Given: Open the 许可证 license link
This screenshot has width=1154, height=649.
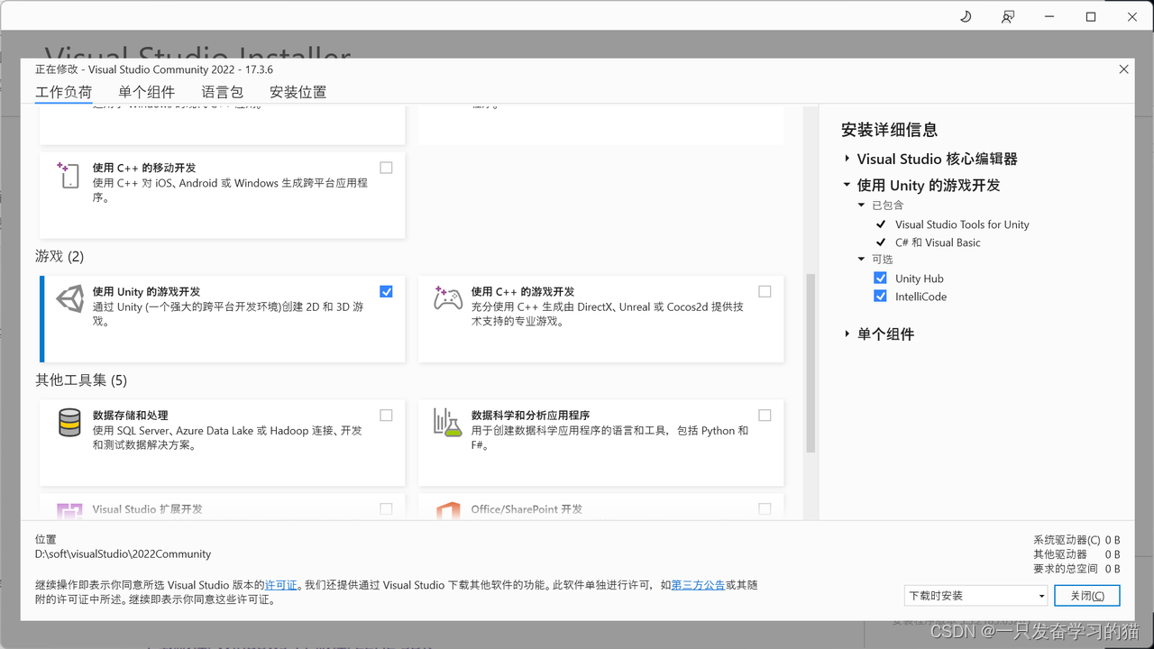Looking at the screenshot, I should [281, 585].
